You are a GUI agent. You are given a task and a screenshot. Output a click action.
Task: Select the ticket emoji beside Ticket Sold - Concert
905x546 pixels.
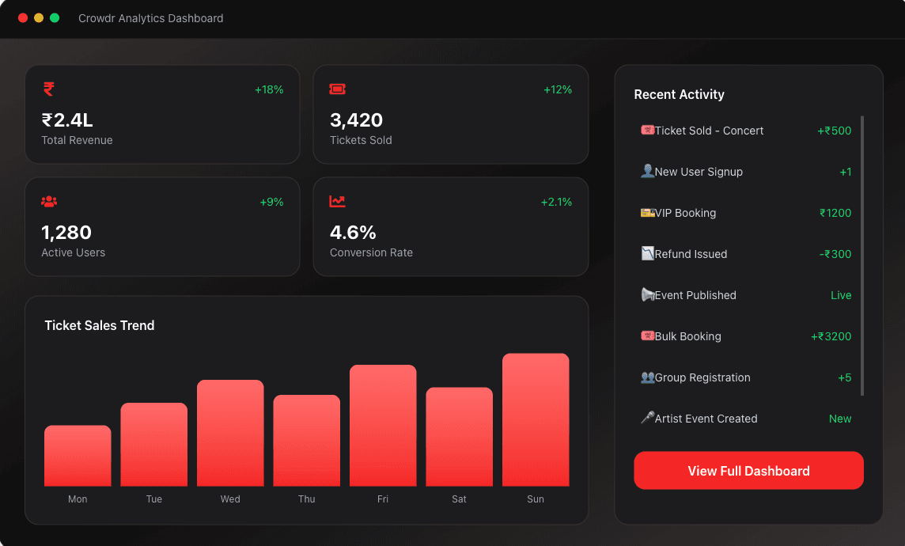[648, 130]
